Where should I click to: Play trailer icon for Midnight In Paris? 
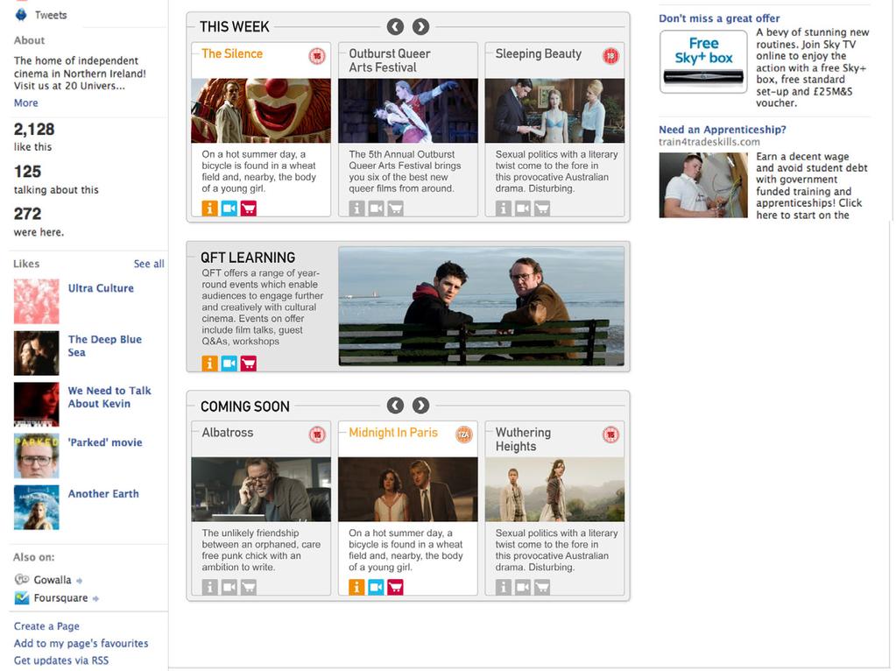pyautogui.click(x=376, y=587)
